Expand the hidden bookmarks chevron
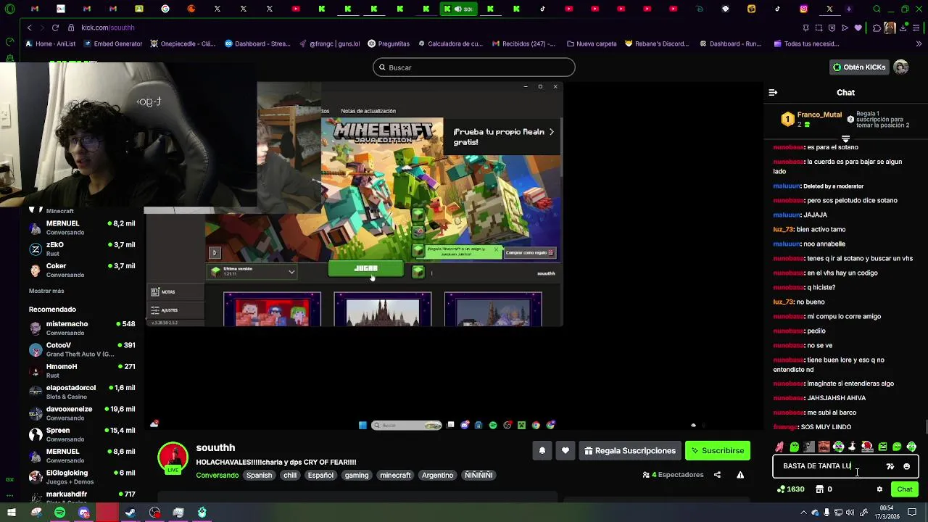This screenshot has width=928, height=522. [x=918, y=43]
